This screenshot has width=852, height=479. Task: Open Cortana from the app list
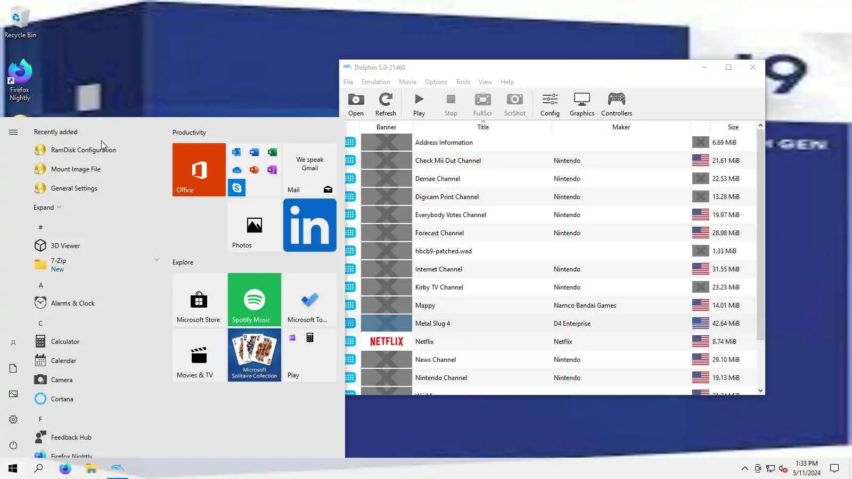(x=96, y=399)
